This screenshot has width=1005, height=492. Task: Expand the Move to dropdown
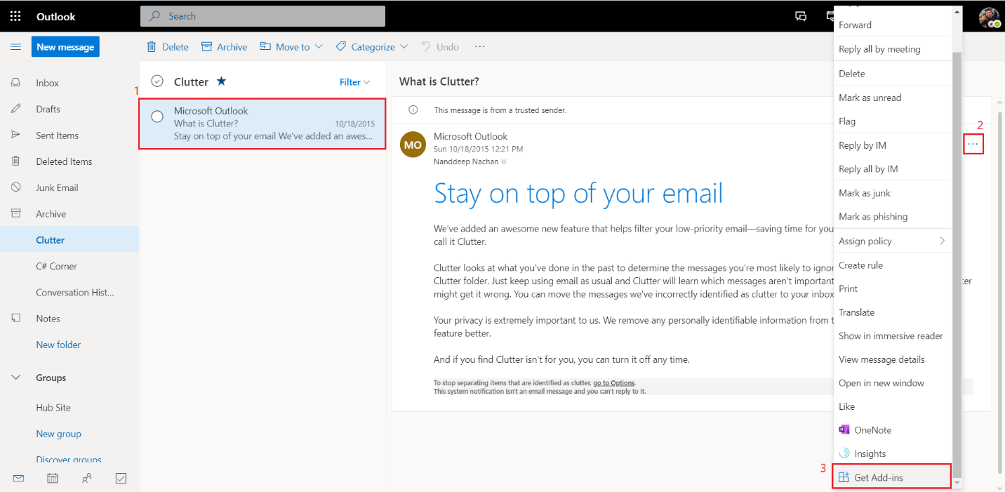coord(291,47)
